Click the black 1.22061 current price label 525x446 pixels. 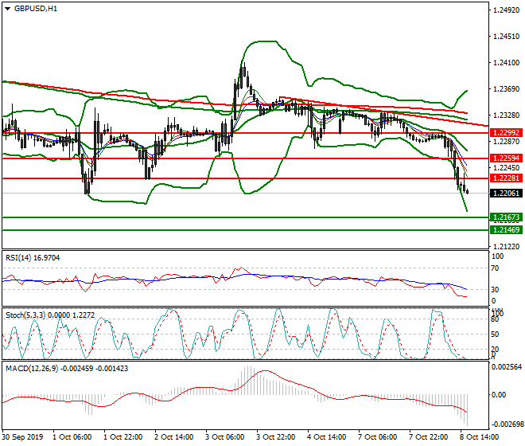coord(504,194)
